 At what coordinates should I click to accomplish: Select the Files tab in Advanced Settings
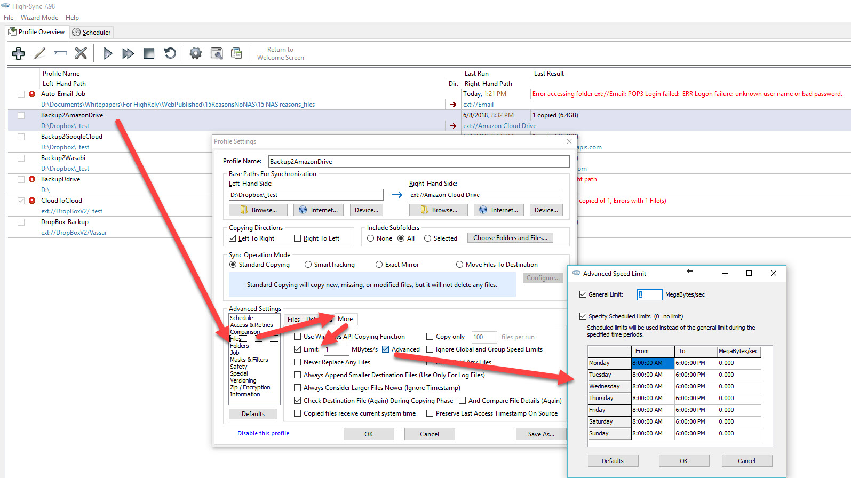tap(293, 320)
